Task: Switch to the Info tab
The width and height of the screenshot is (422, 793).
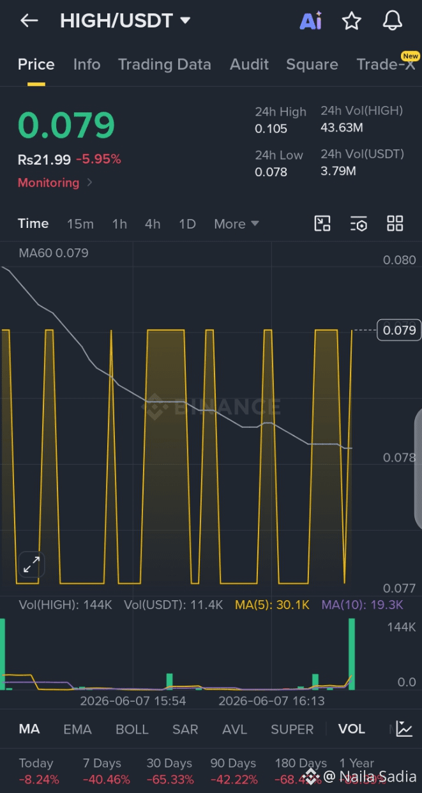Action: 87,64
